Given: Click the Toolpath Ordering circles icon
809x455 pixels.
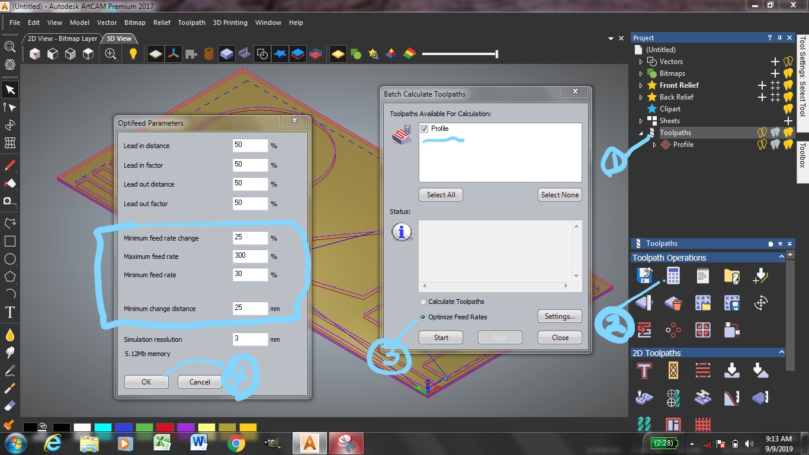Looking at the screenshot, I should pyautogui.click(x=673, y=329).
